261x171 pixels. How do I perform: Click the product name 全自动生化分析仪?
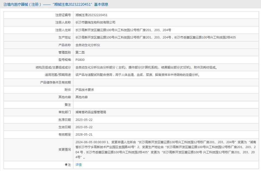tap(88, 45)
